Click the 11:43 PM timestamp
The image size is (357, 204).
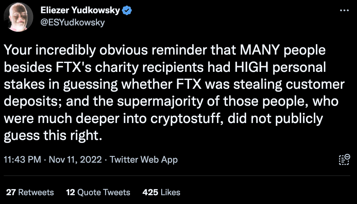click(22, 160)
